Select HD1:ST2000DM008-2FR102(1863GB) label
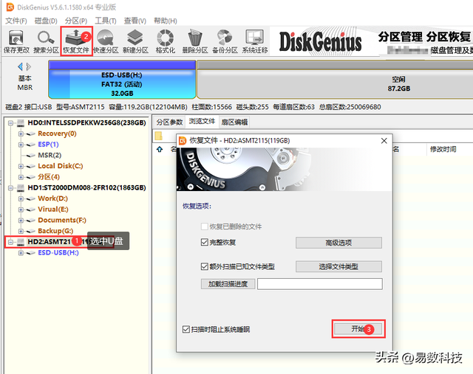 tap(87, 187)
